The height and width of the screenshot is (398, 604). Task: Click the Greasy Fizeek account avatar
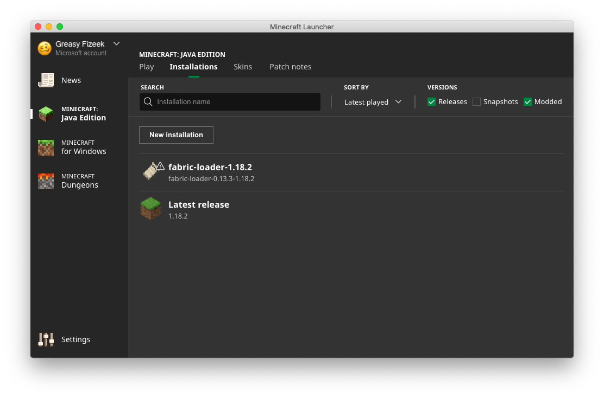click(x=44, y=48)
